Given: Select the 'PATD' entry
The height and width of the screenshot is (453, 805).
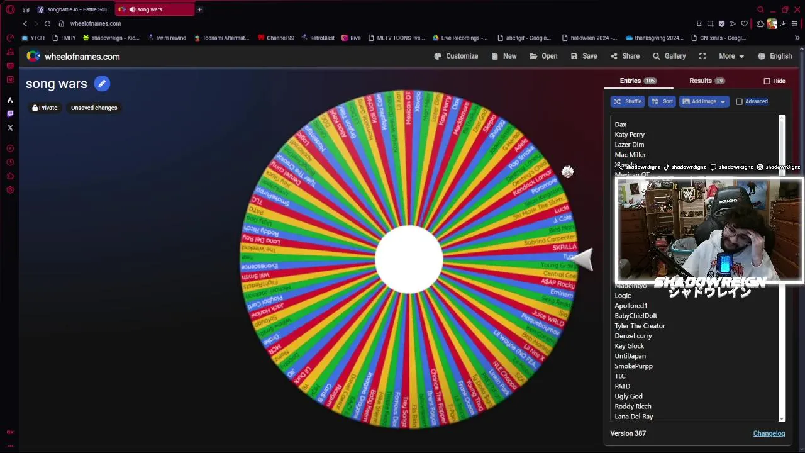Looking at the screenshot, I should [622, 386].
